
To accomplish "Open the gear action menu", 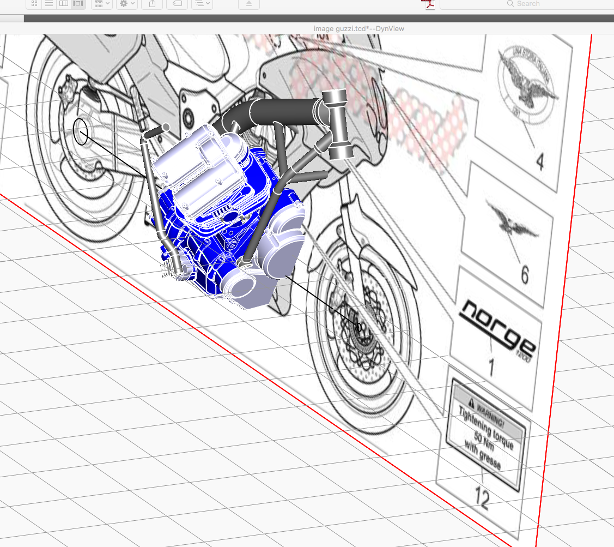I will [x=127, y=3].
